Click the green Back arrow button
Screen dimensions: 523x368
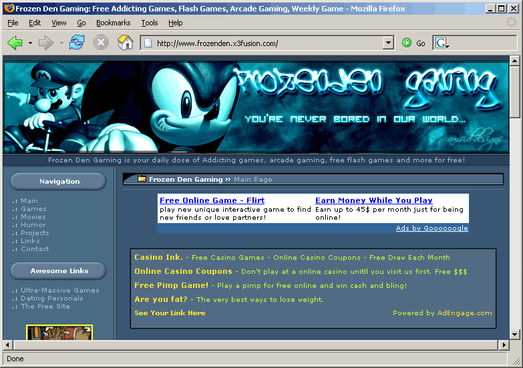click(15, 43)
